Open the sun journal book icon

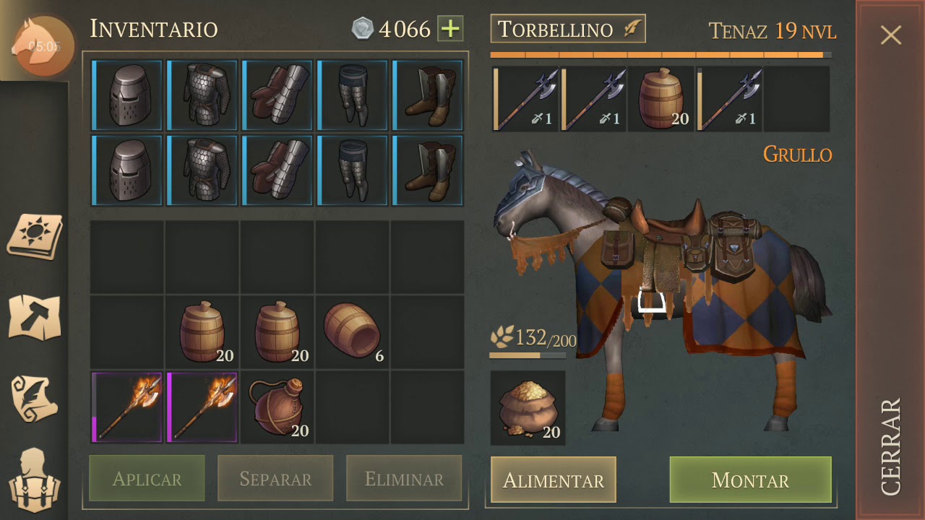coord(35,236)
